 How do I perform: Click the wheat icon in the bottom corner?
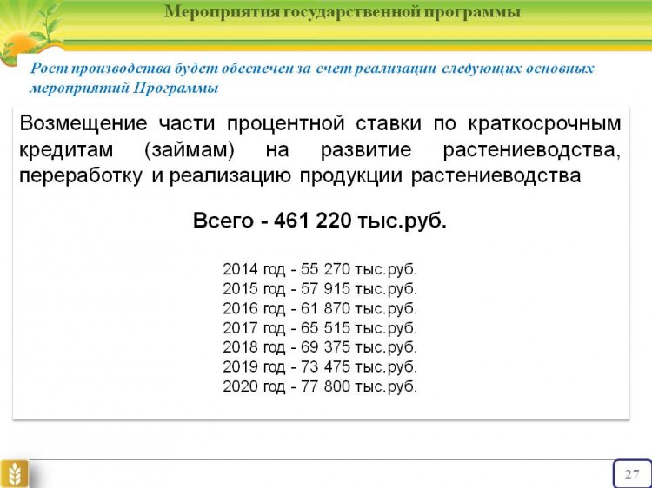pyautogui.click(x=15, y=473)
